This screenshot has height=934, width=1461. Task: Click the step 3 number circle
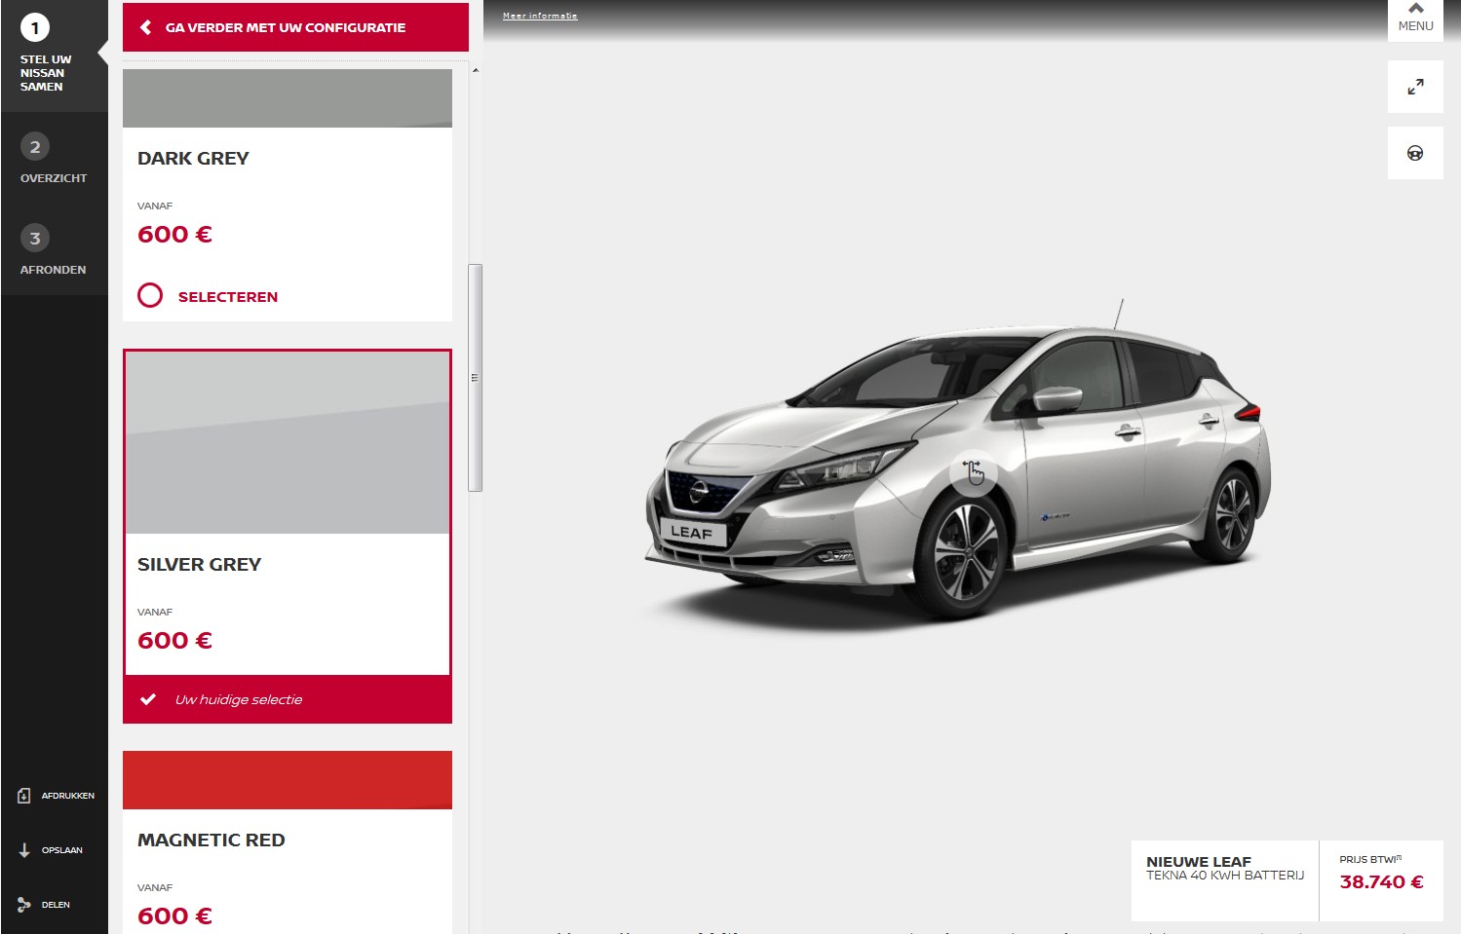35,238
